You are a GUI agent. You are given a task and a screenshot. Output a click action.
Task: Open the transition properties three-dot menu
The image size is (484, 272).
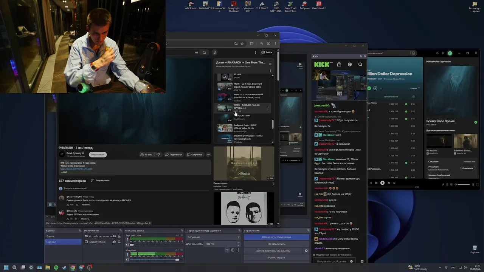(x=238, y=250)
